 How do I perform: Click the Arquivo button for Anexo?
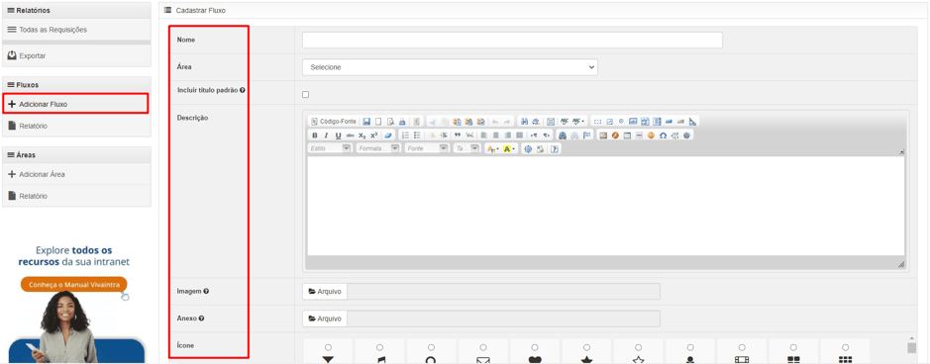point(325,318)
